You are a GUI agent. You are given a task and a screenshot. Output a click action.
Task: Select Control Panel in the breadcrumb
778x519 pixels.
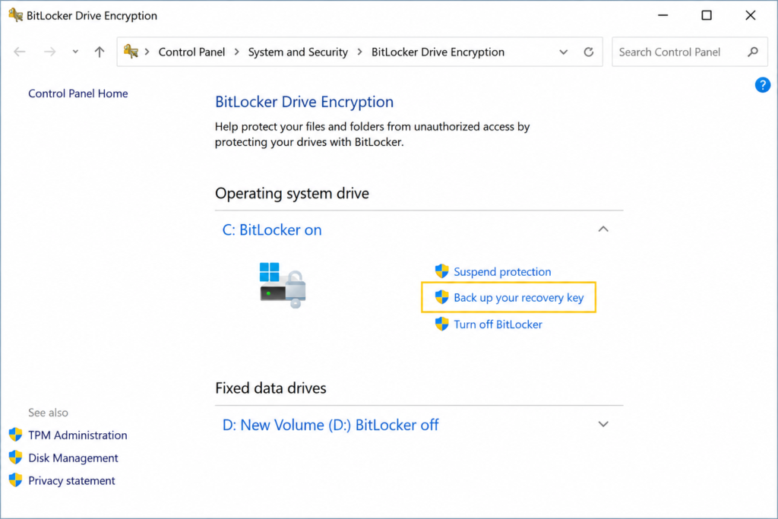(x=191, y=52)
